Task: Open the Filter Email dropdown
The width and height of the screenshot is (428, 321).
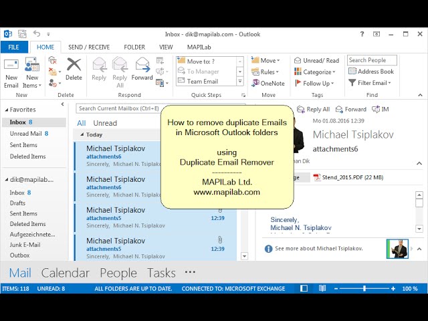Action: (370, 83)
